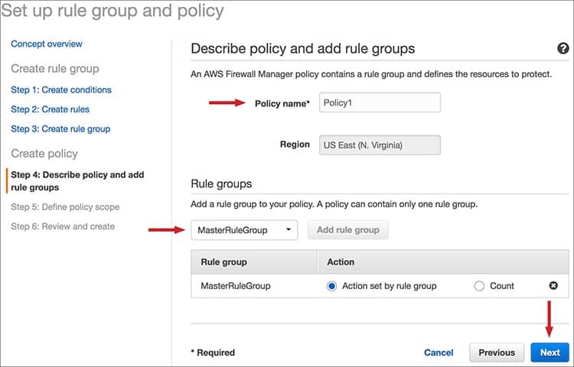The width and height of the screenshot is (574, 367).
Task: Go to Step 5: Define policy scope
Action: coord(65,207)
